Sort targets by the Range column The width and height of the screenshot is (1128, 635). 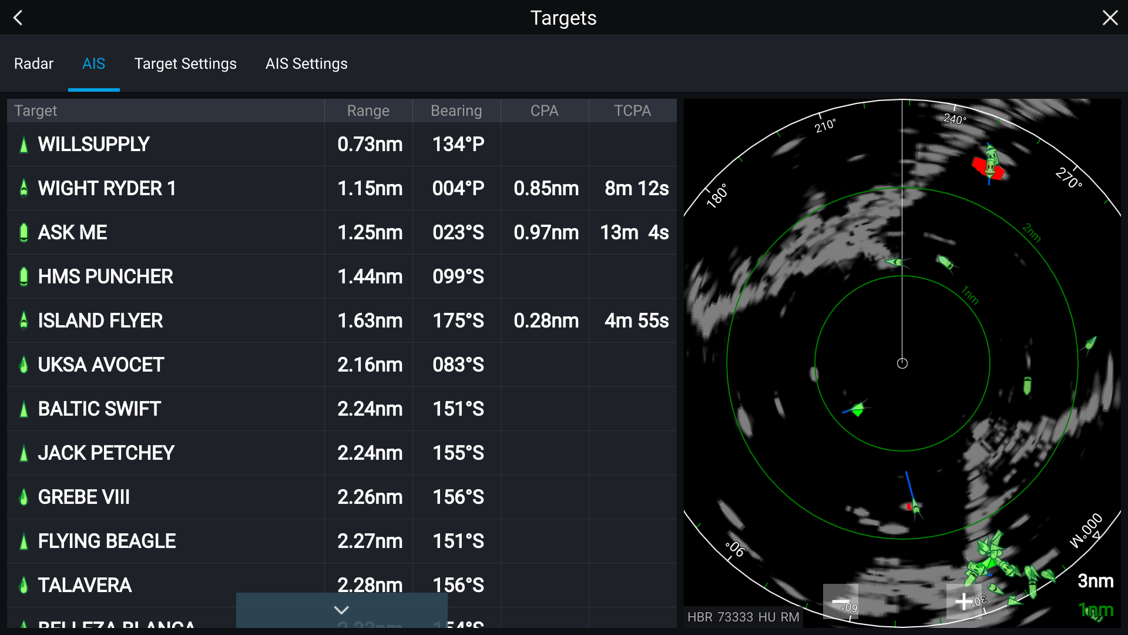tap(368, 111)
